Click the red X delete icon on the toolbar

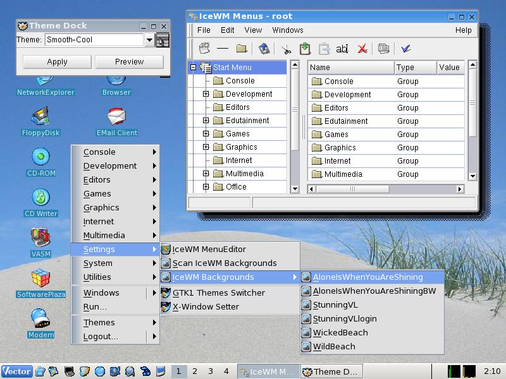pyautogui.click(x=362, y=49)
